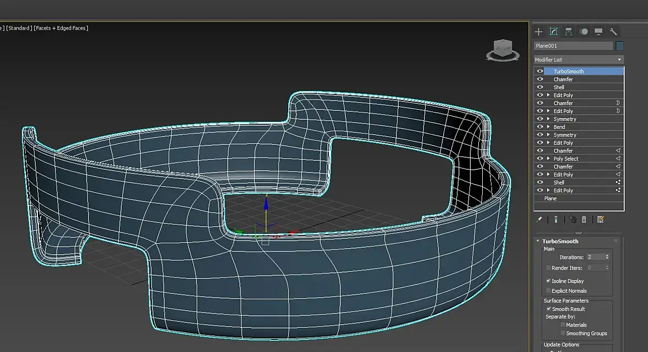Click the TurboSmooth rollout grip handle icon
Screen dimensions: 648x352
coord(616,241)
